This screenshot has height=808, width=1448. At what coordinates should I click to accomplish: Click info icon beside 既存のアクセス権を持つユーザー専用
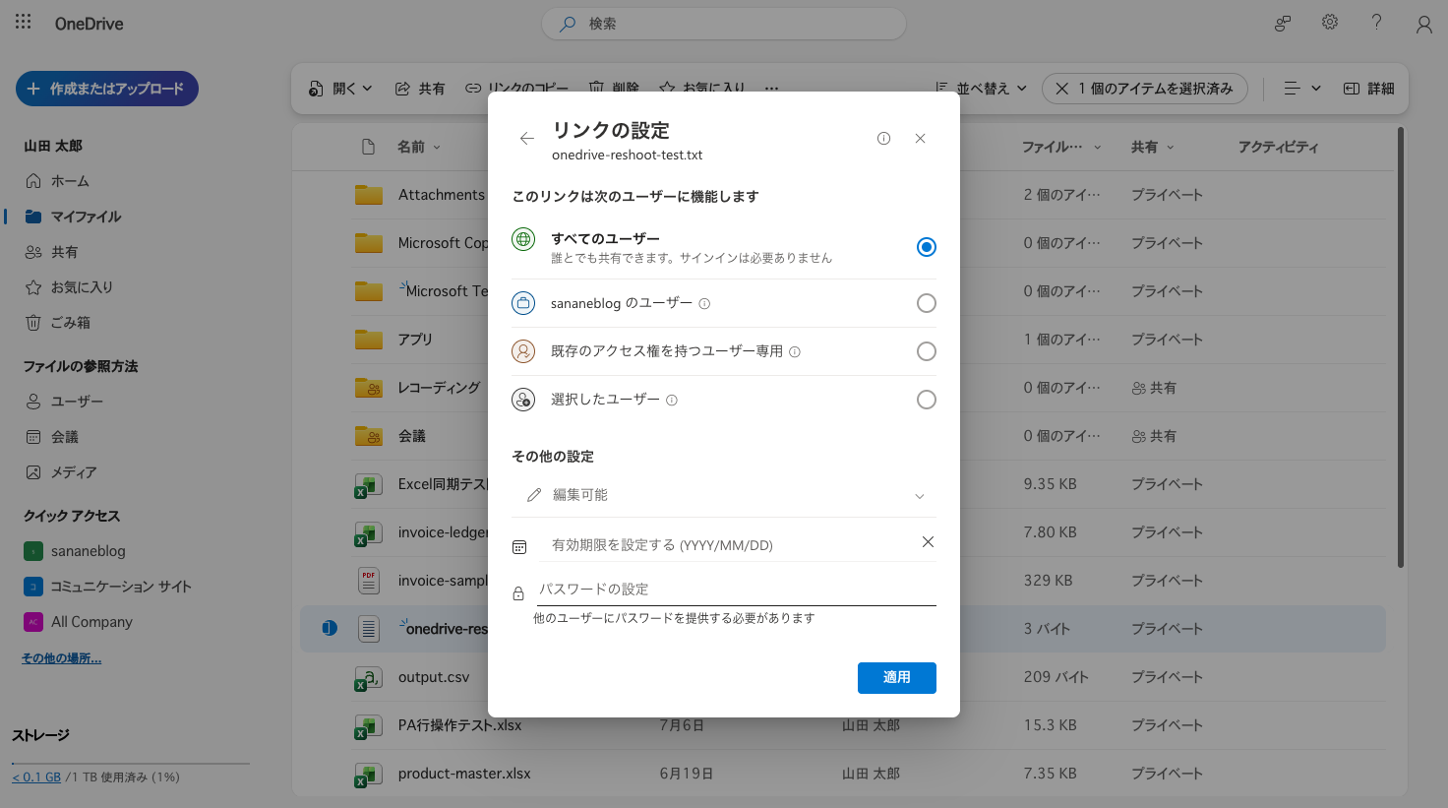pyautogui.click(x=795, y=352)
